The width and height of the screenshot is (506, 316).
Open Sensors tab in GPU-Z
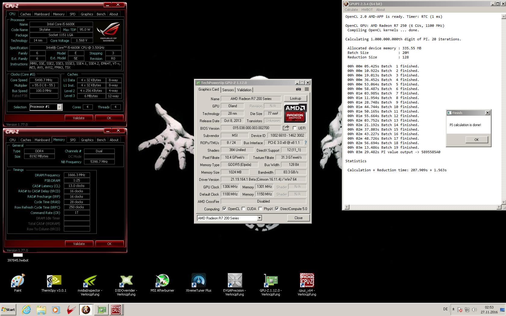tap(228, 90)
